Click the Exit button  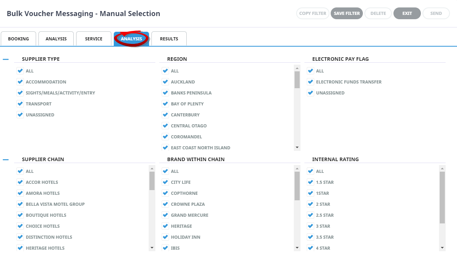coord(407,13)
